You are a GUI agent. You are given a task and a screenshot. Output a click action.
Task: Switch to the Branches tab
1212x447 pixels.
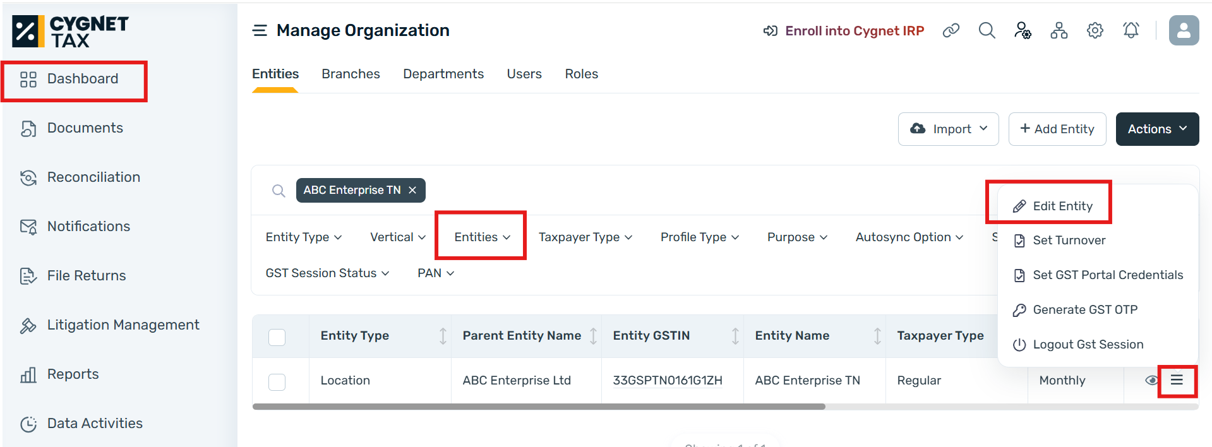[x=351, y=74]
